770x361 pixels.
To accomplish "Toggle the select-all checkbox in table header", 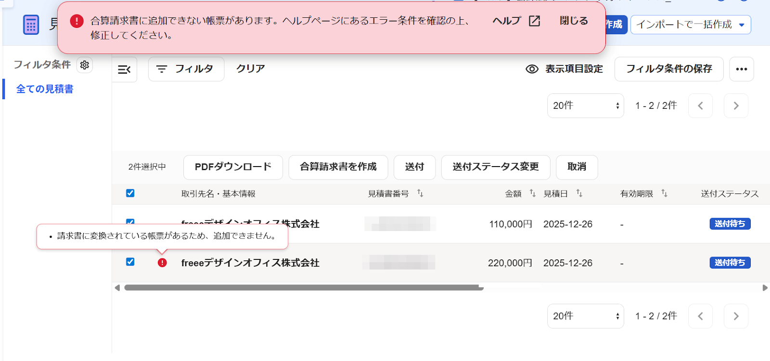I will [130, 193].
